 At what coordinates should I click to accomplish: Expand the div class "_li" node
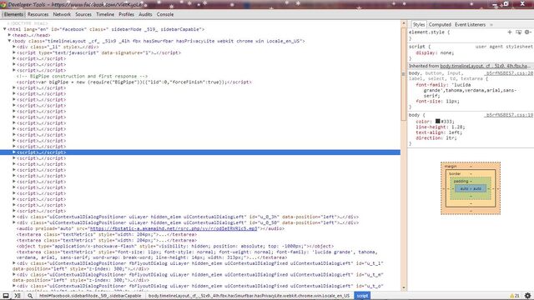(x=14, y=47)
